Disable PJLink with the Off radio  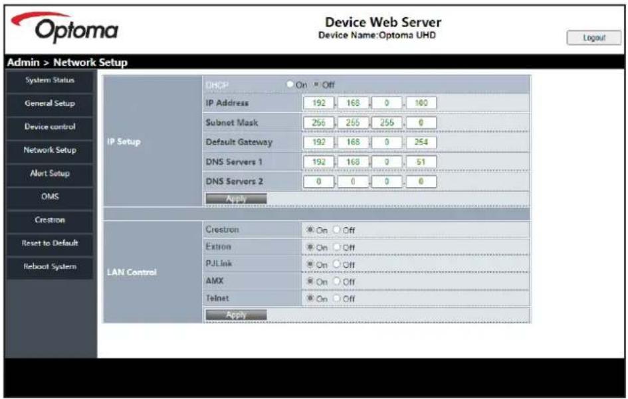click(336, 264)
